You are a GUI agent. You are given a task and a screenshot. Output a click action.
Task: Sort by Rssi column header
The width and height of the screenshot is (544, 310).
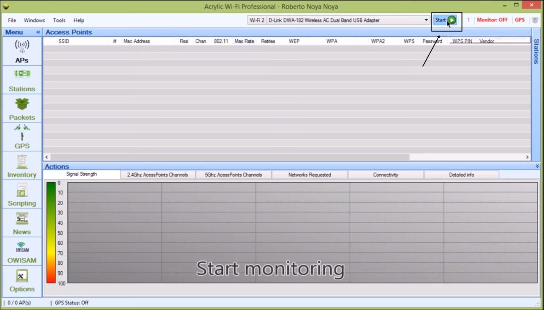(184, 41)
